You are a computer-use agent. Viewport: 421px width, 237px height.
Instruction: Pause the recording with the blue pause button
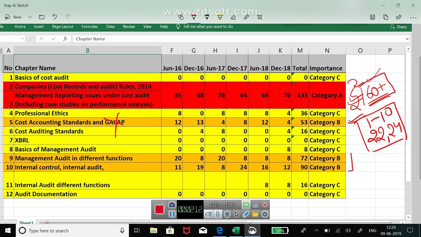172,214
